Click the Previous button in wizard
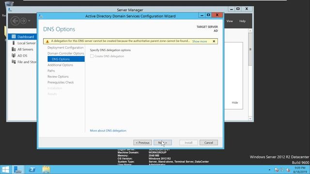The image size is (310, 174). click(x=142, y=143)
